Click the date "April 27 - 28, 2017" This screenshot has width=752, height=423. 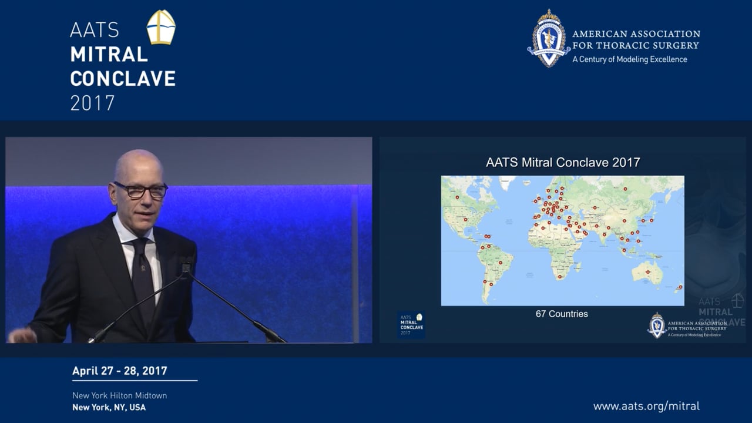tap(120, 371)
